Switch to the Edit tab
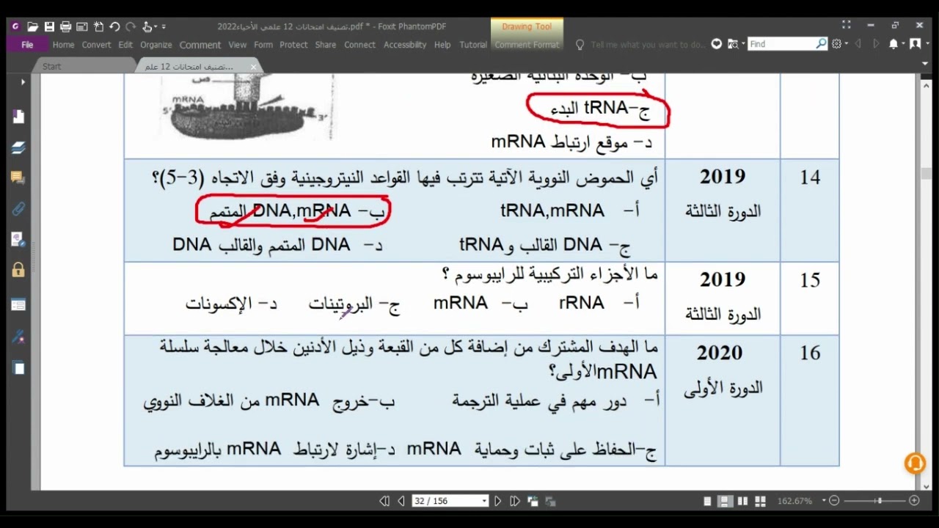The width and height of the screenshot is (939, 528). (x=125, y=45)
